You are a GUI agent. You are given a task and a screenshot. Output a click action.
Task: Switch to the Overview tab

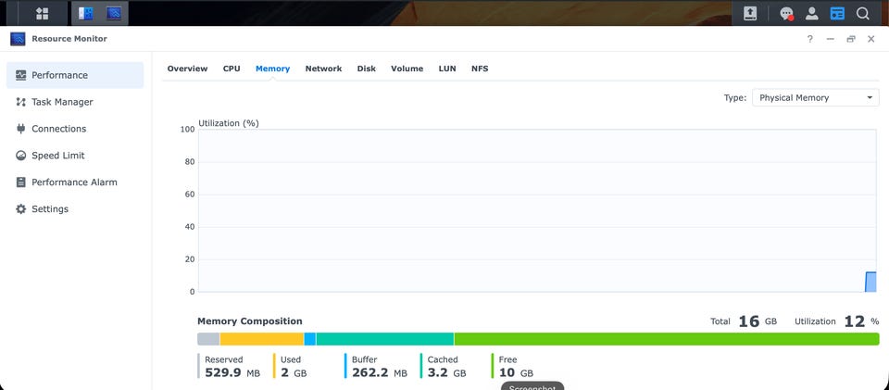tap(187, 69)
